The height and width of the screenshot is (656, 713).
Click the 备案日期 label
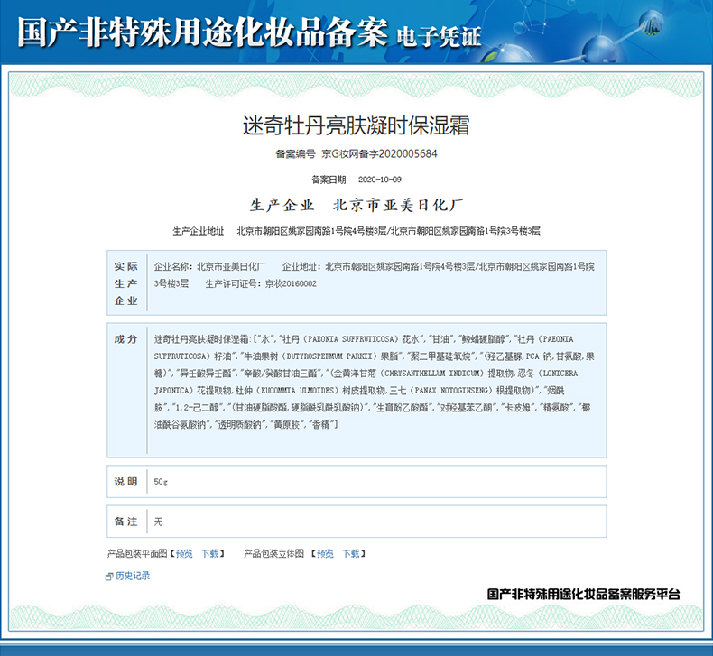pyautogui.click(x=329, y=180)
